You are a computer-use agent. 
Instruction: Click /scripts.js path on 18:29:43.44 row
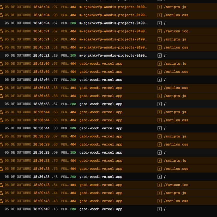click(x=175, y=193)
